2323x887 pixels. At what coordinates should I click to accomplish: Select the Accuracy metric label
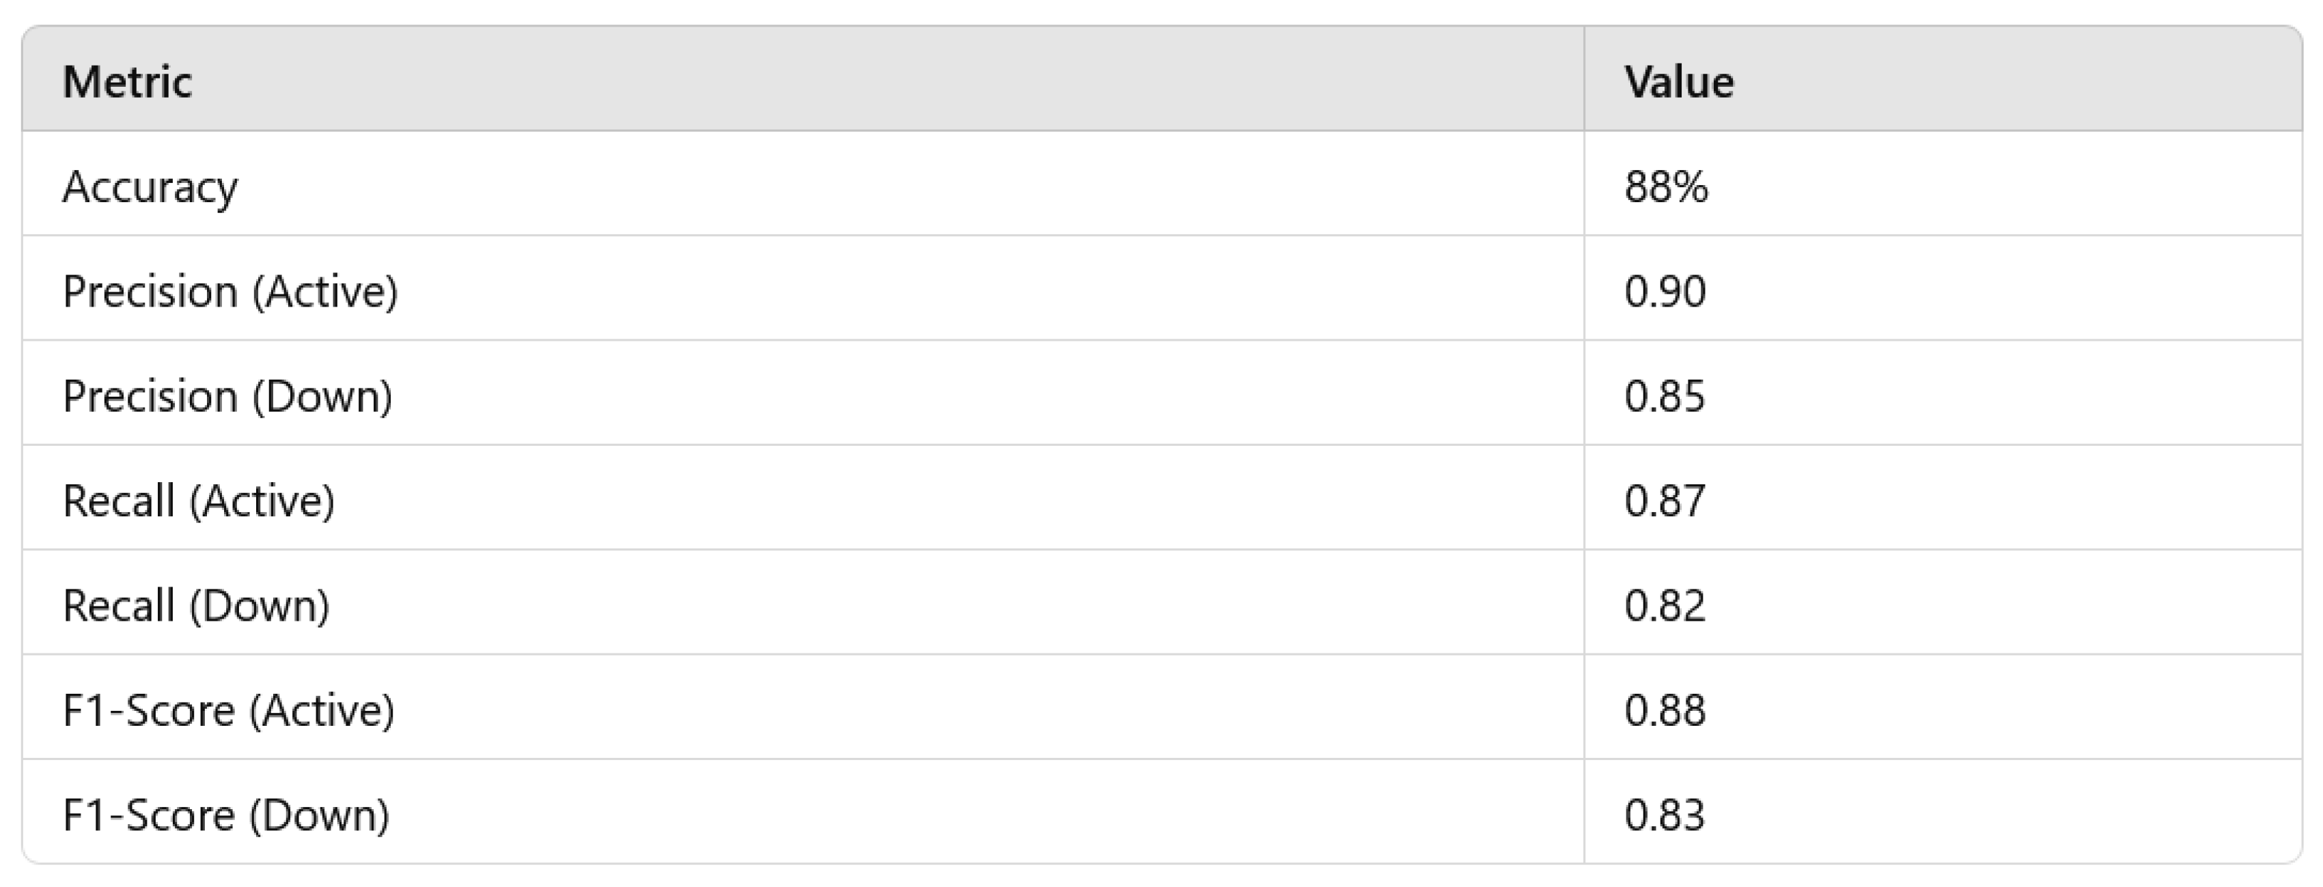pyautogui.click(x=150, y=188)
